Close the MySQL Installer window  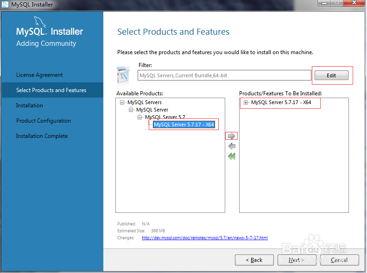[354, 3]
